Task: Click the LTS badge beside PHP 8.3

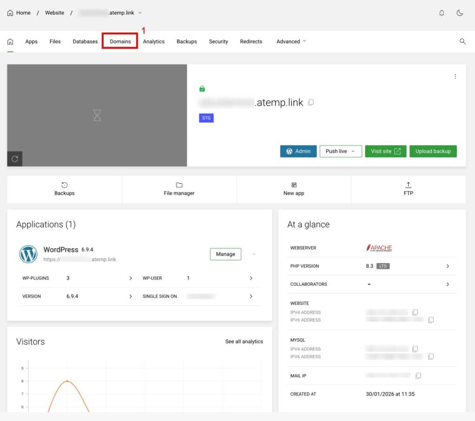Action: click(x=383, y=266)
